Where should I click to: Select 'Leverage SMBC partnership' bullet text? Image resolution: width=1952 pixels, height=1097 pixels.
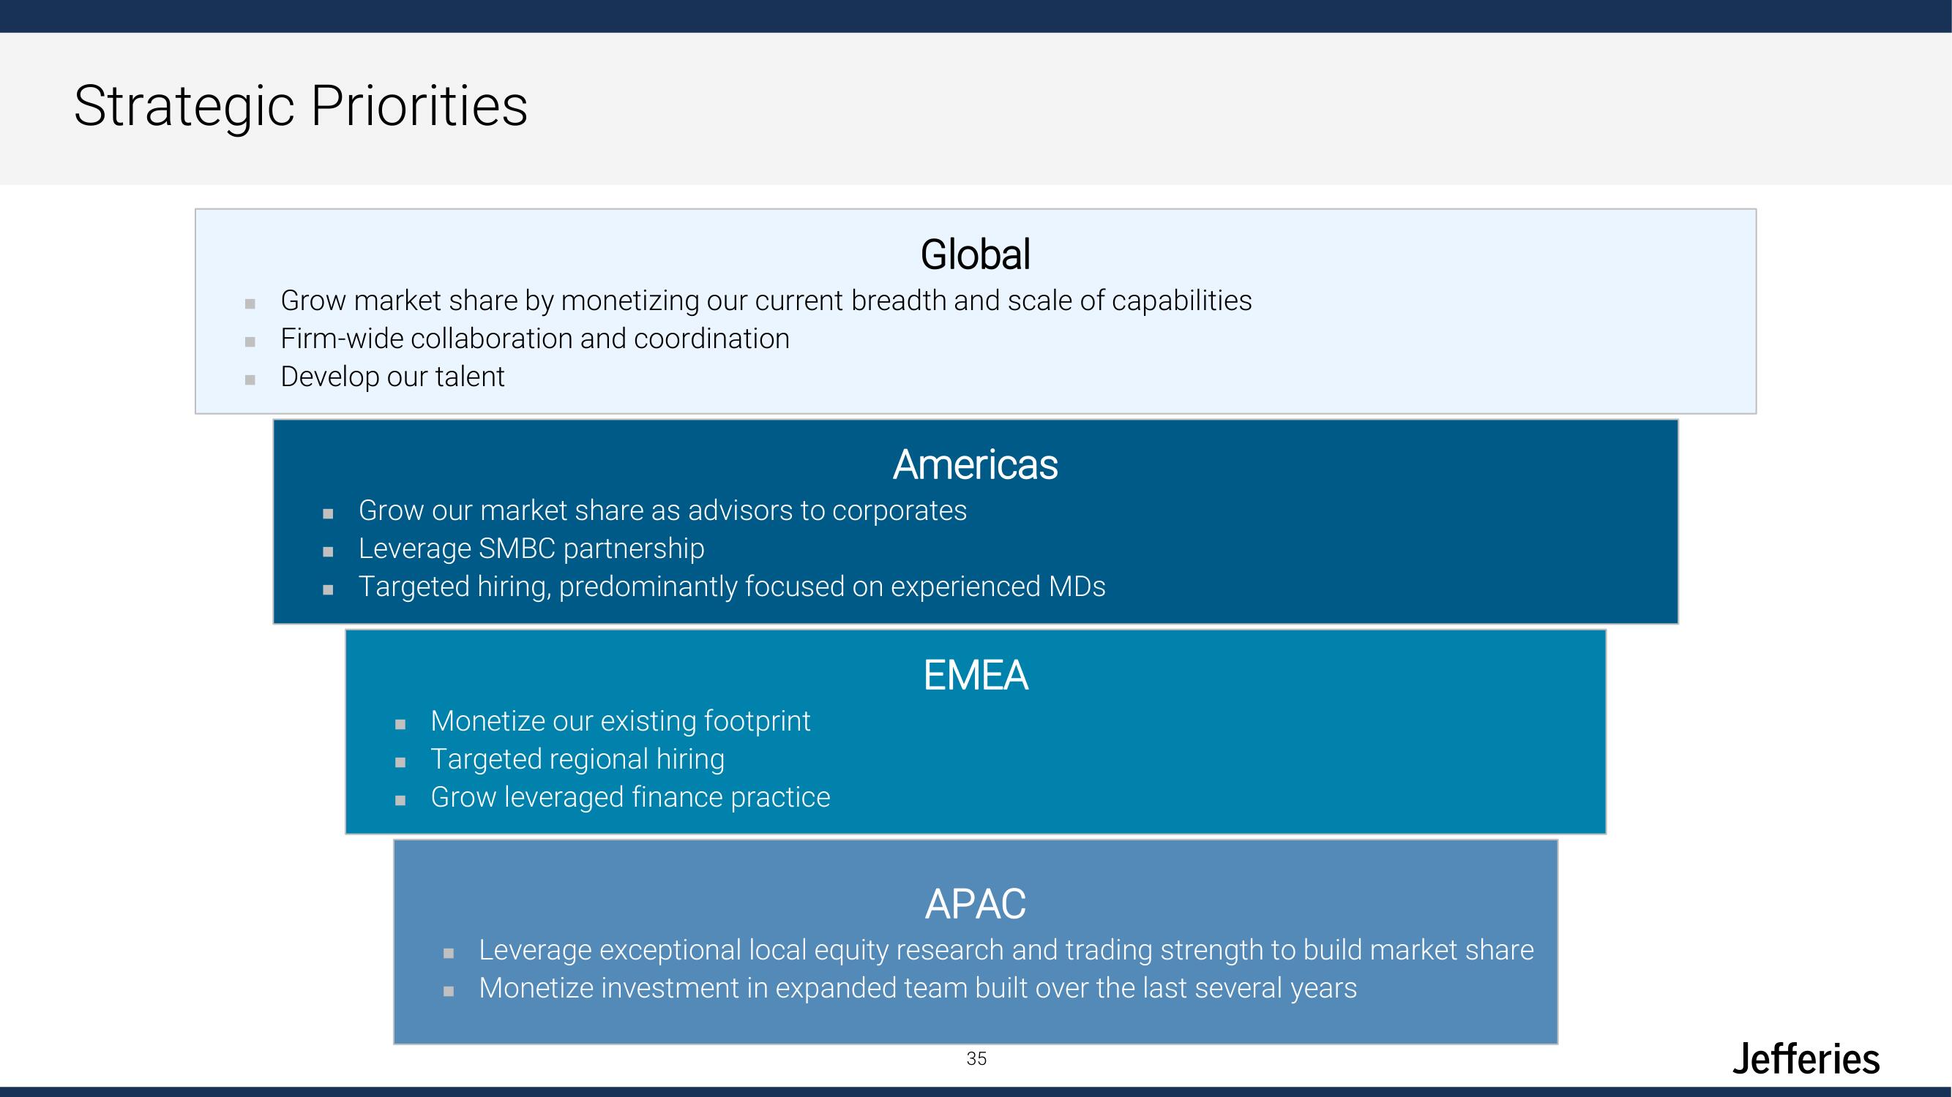tap(531, 548)
